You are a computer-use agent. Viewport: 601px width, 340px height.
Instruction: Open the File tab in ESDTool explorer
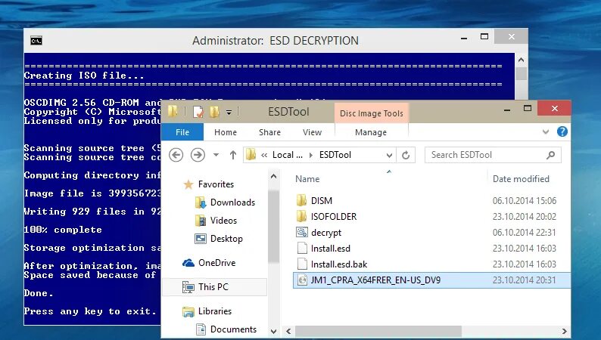182,132
